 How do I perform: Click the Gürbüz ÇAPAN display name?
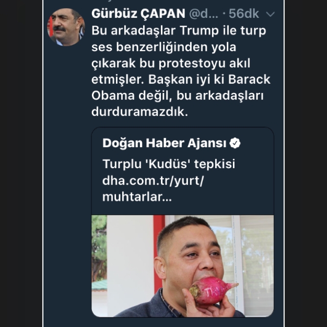coord(138,14)
